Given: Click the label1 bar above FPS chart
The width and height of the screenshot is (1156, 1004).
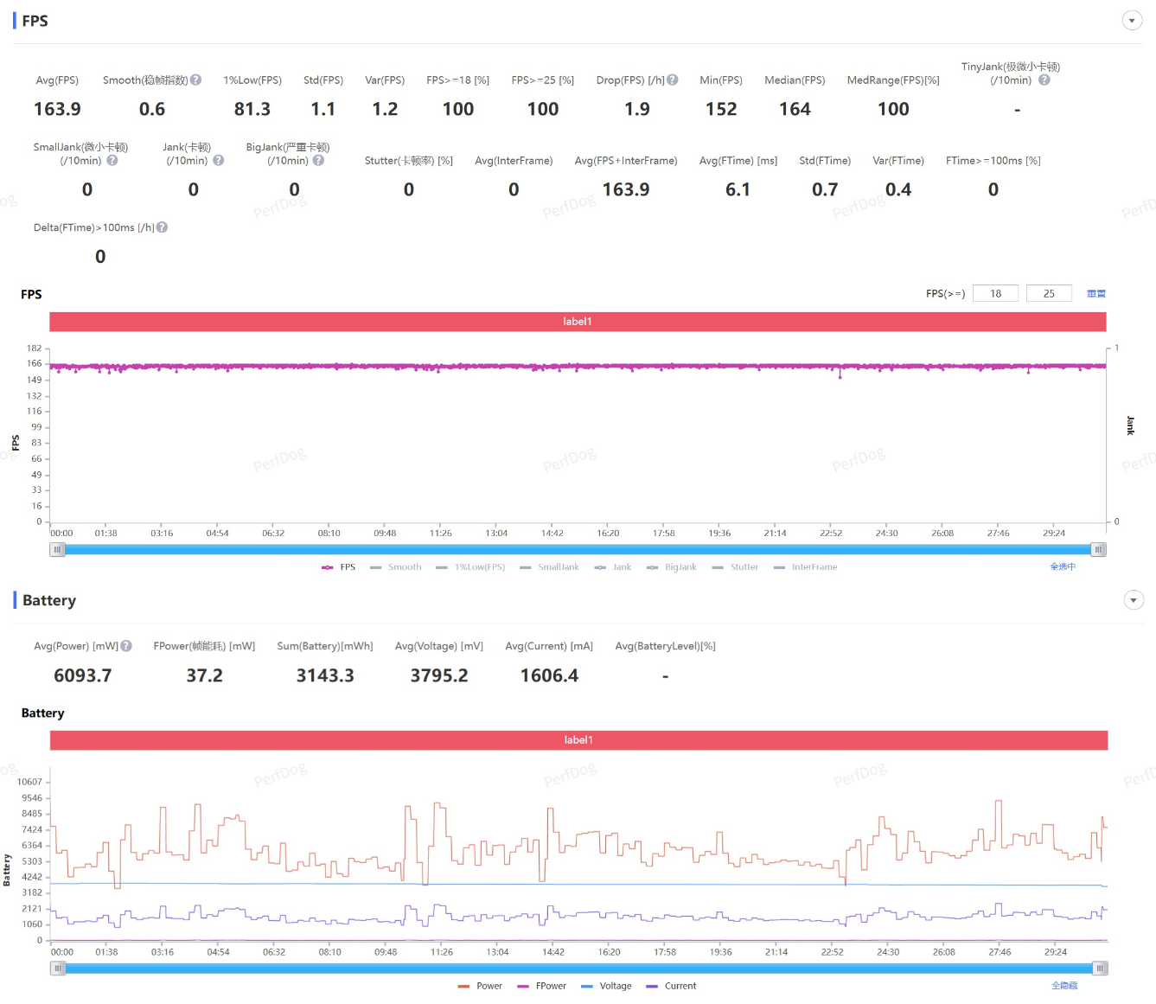Looking at the screenshot, I should 578,322.
